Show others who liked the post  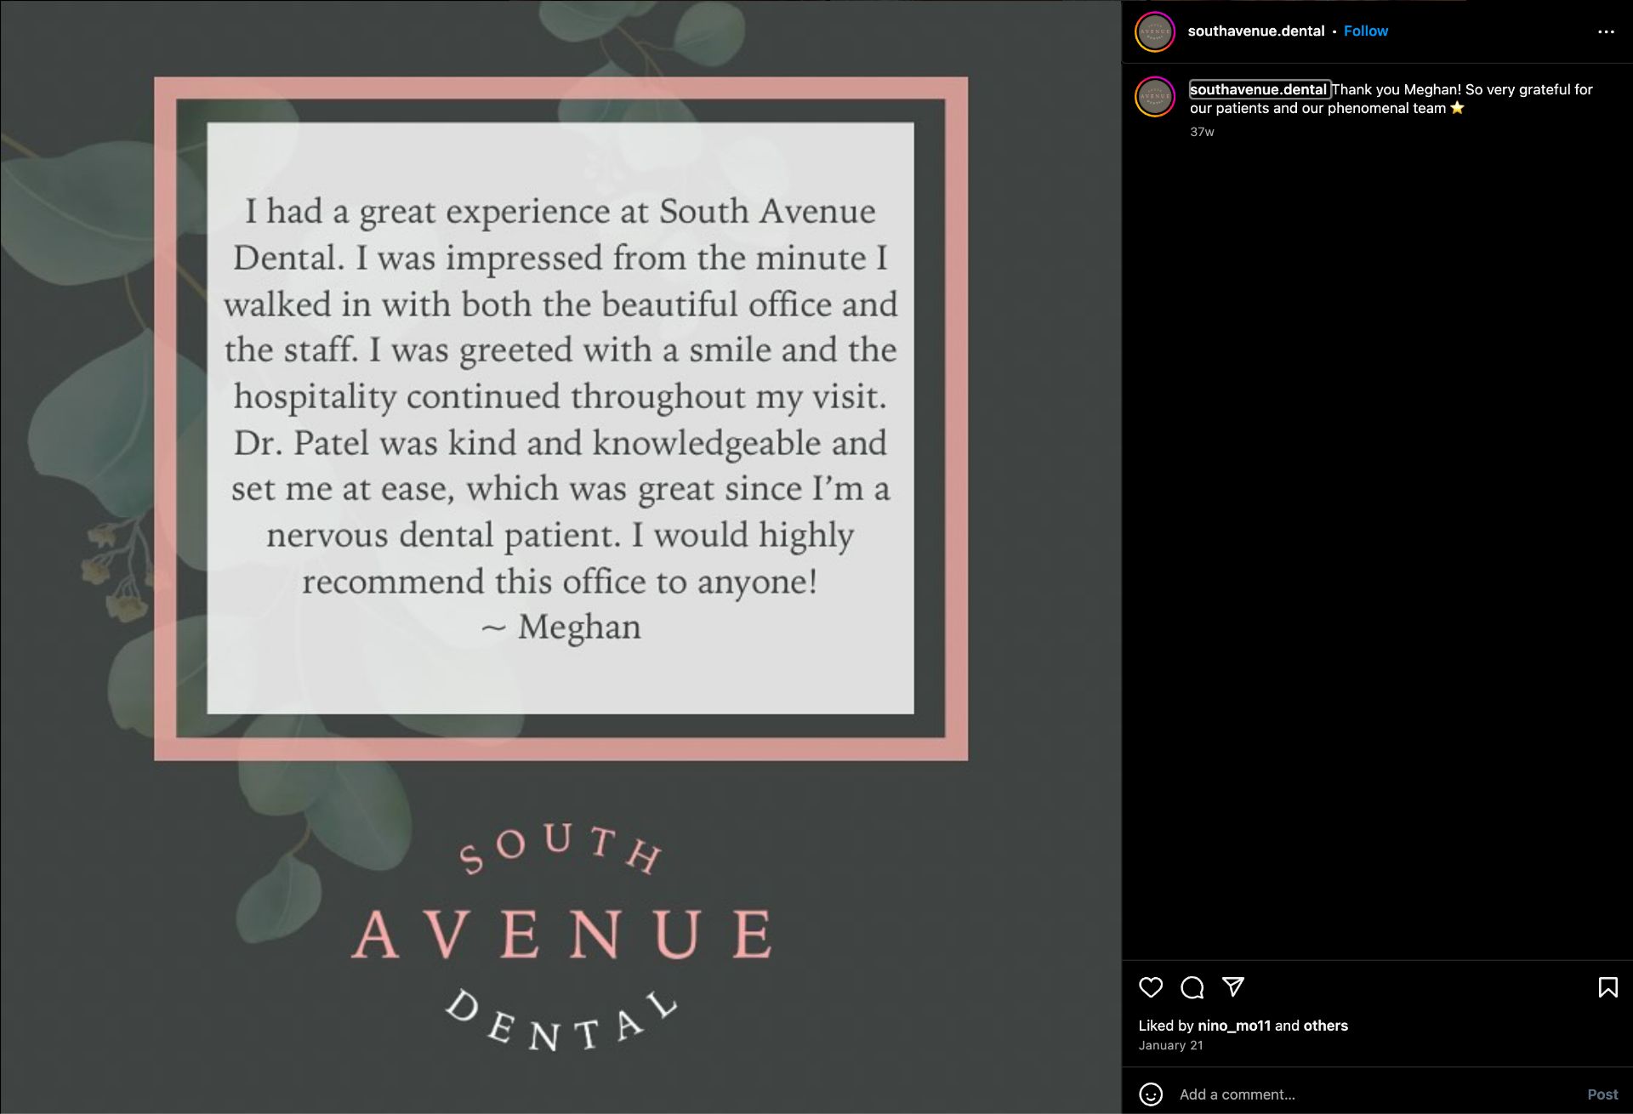(x=1325, y=1026)
